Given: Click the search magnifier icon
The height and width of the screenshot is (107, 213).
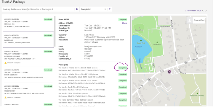Looking at the screenshot, I should (x=77, y=9).
